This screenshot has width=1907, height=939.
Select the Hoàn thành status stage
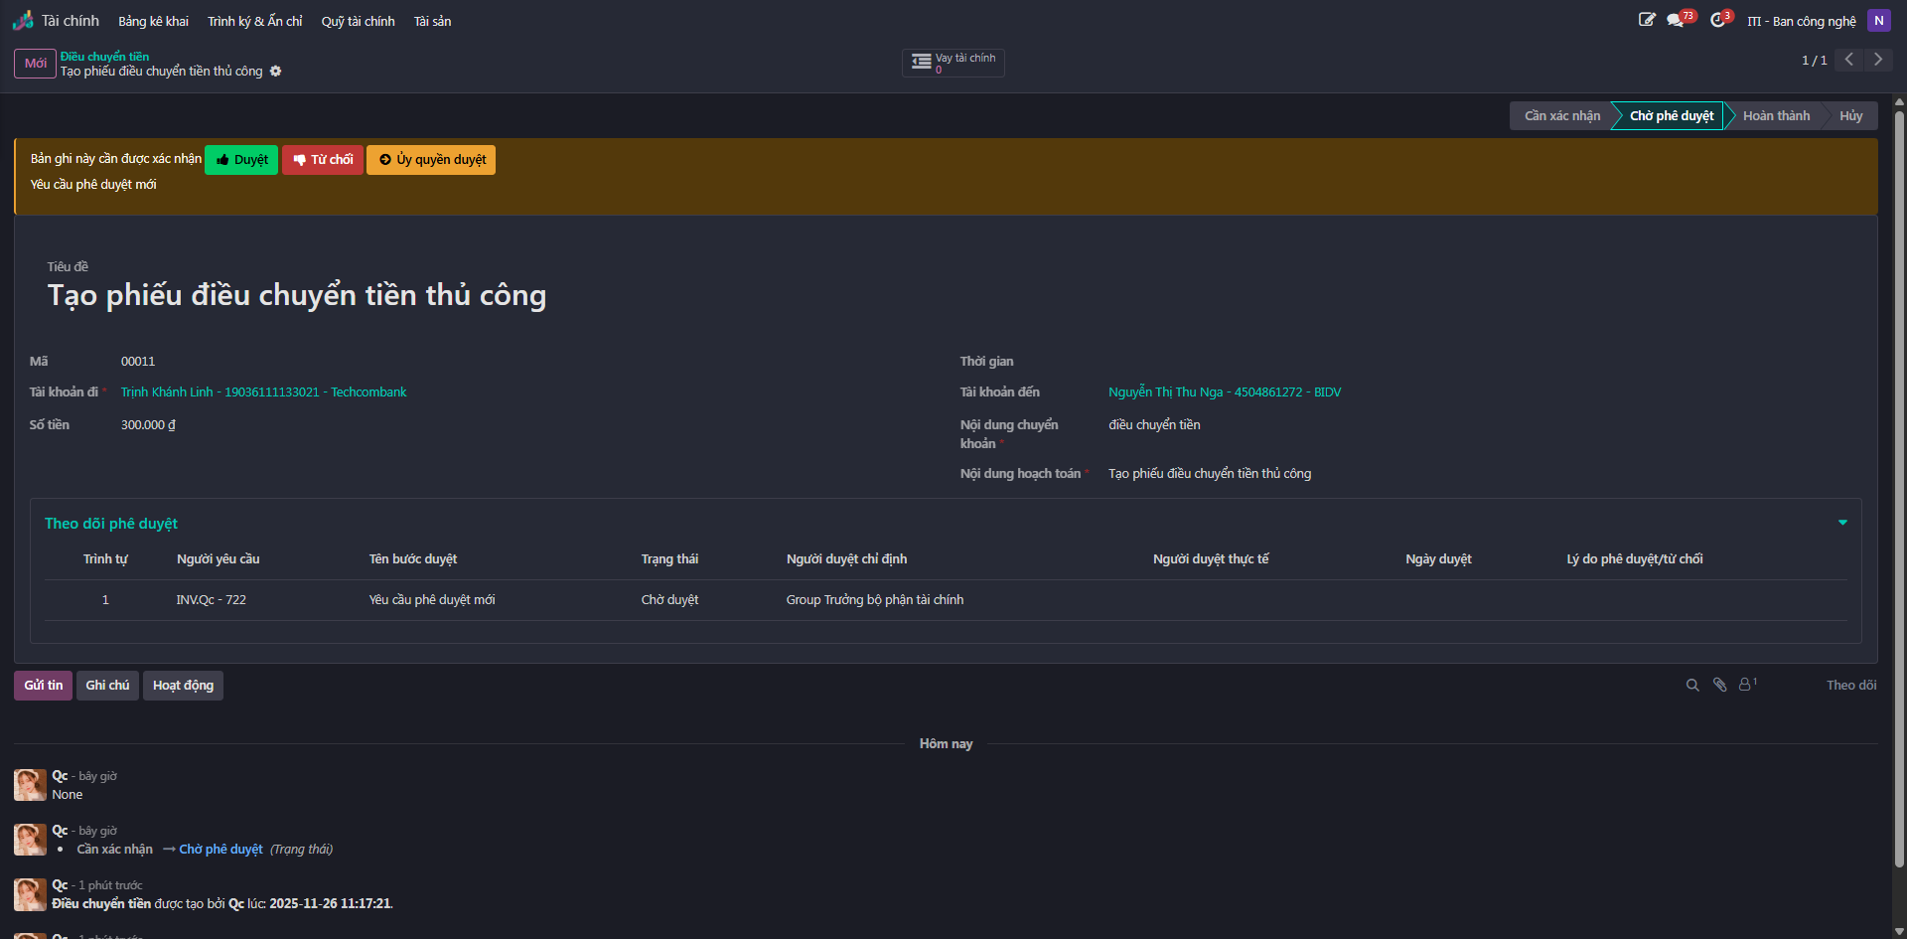(x=1776, y=116)
